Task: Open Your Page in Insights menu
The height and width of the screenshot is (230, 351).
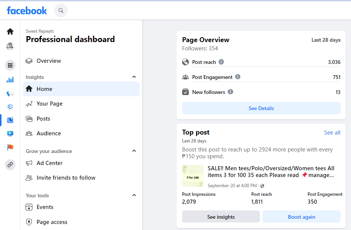Action: click(x=49, y=104)
